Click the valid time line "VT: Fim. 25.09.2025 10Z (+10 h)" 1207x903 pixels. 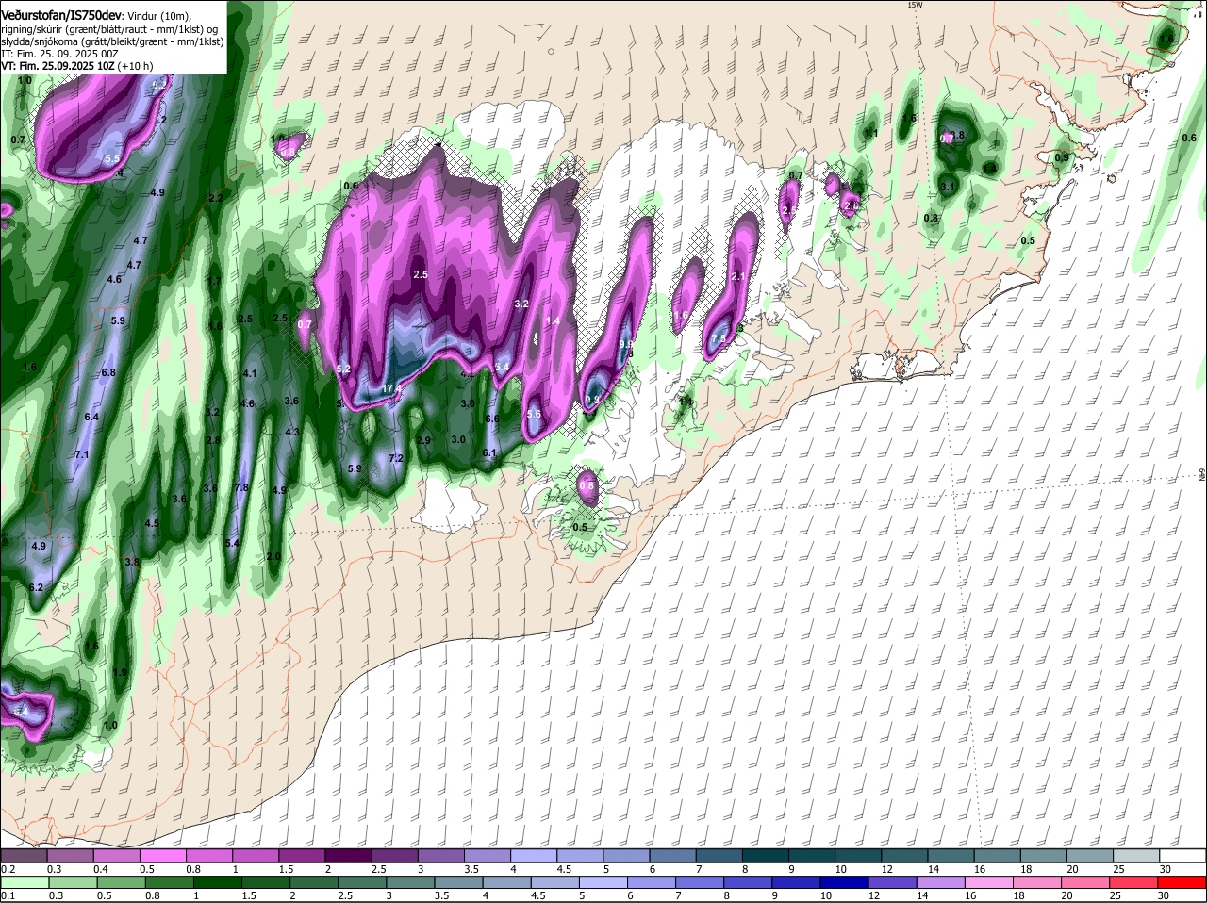pos(76,66)
